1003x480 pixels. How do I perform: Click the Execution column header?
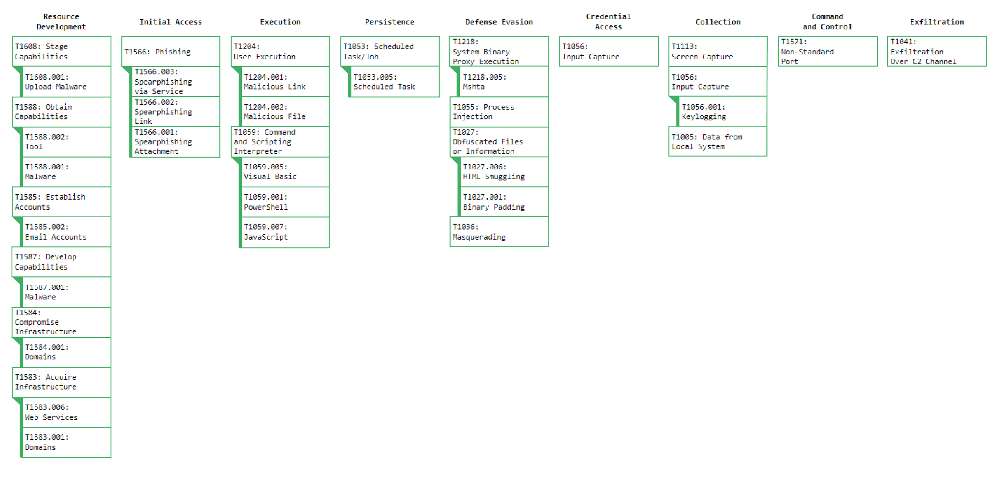[x=280, y=22]
